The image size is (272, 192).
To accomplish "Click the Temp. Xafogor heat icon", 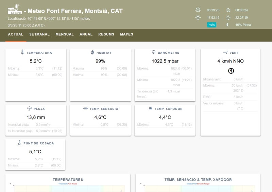I will 150,109.
